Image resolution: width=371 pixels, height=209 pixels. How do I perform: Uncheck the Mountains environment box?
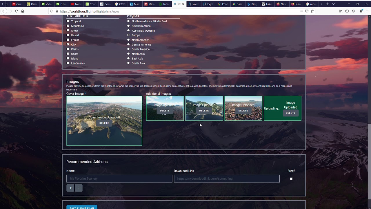(x=68, y=26)
